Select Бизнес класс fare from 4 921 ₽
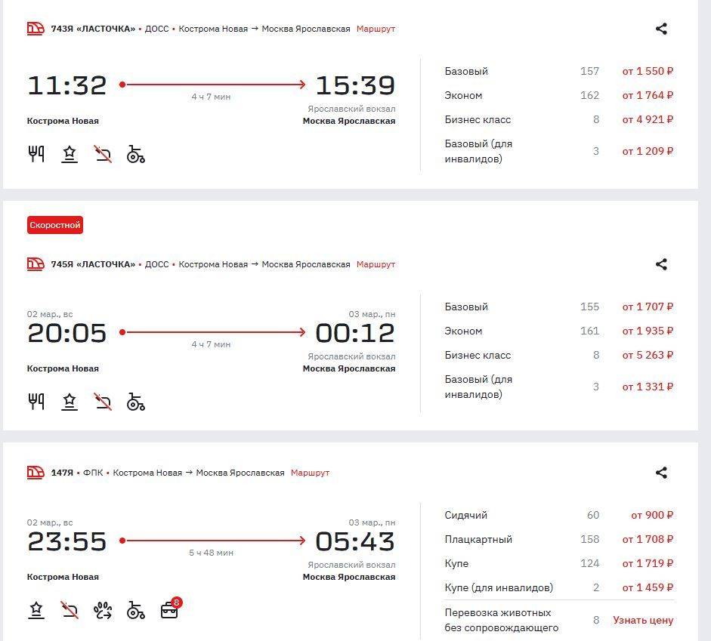Screen dimensions: 711x641 (647, 119)
